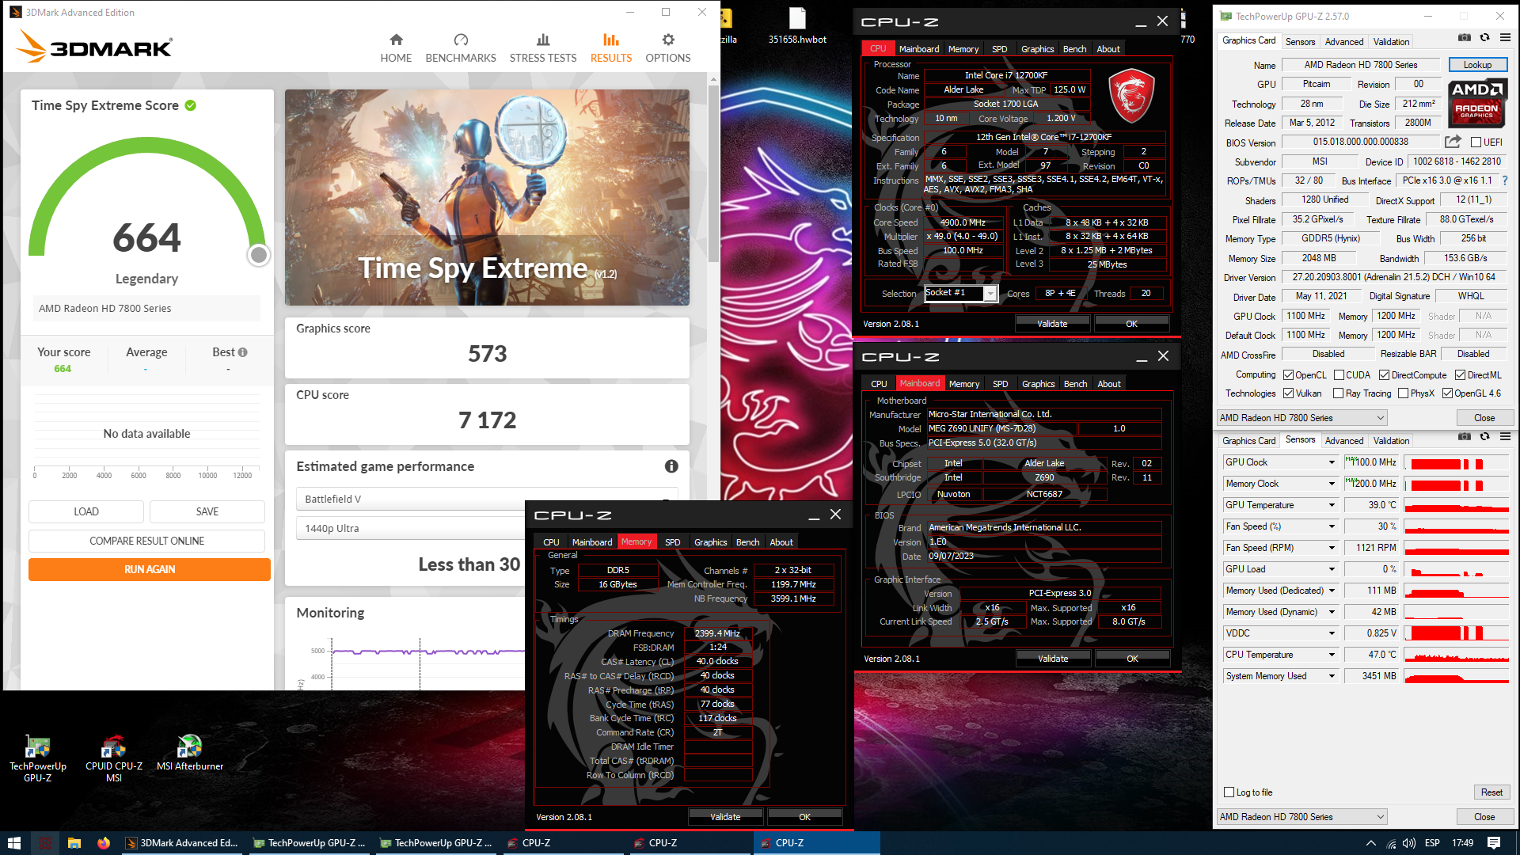Open the 351658.hwbot desktop file
The image size is (1520, 855).
click(797, 26)
